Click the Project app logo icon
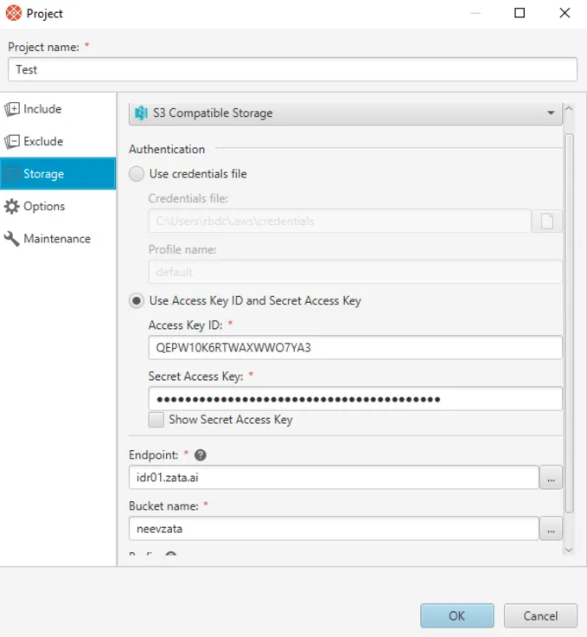This screenshot has width=587, height=637. [x=14, y=13]
